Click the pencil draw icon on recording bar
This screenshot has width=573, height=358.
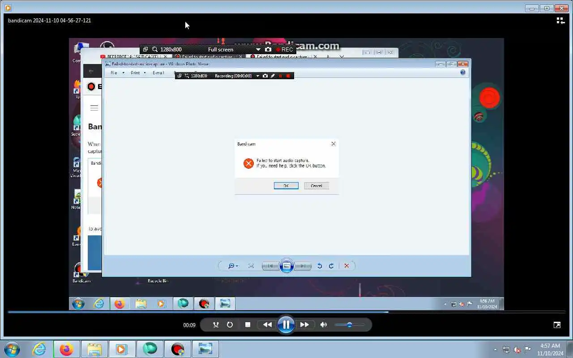pos(273,76)
